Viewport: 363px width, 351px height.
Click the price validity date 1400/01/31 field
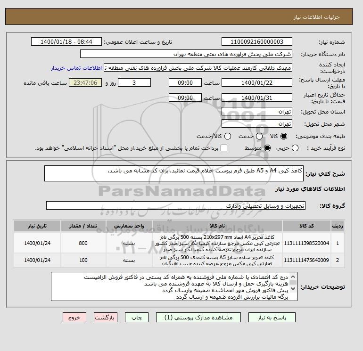(x=257, y=98)
